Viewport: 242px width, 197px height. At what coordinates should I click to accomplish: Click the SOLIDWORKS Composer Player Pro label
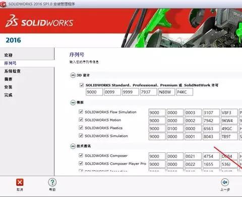(115, 163)
